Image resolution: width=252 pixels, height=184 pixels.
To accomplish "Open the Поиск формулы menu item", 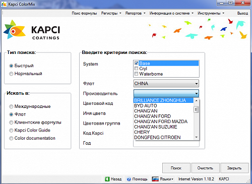I will click(84, 13).
